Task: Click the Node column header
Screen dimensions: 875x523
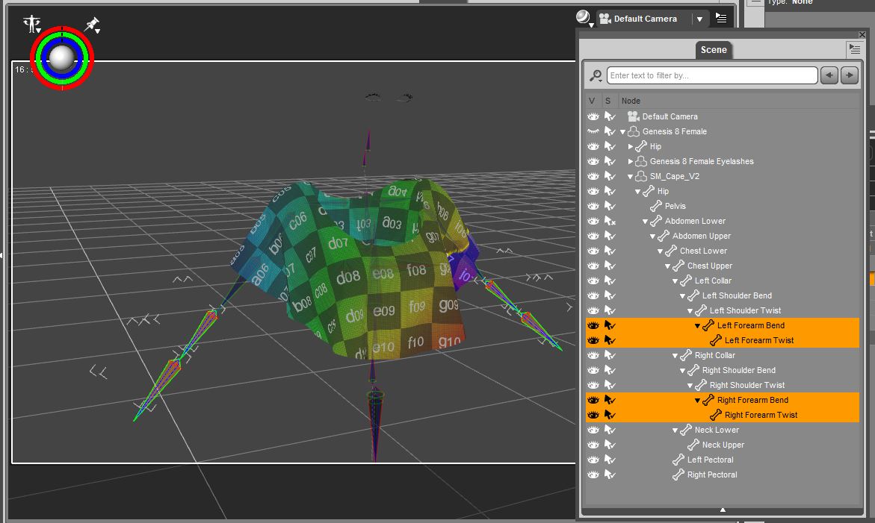Action: click(631, 101)
